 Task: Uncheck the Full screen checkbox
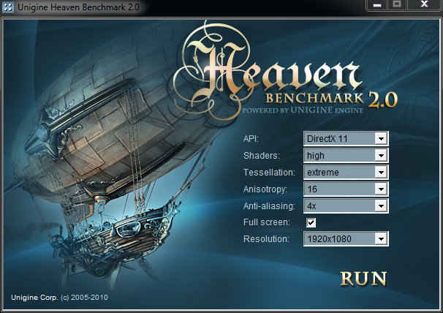[311, 222]
